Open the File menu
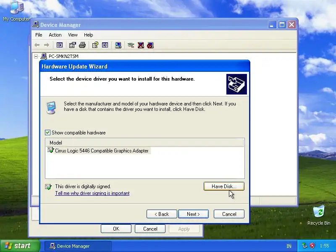Image resolution: width=336 pixels, height=252 pixels. pos(39,35)
